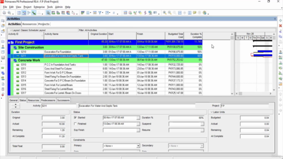Click the Add icon in the right command bar
The height and width of the screenshot is (159, 283).
click(280, 21)
